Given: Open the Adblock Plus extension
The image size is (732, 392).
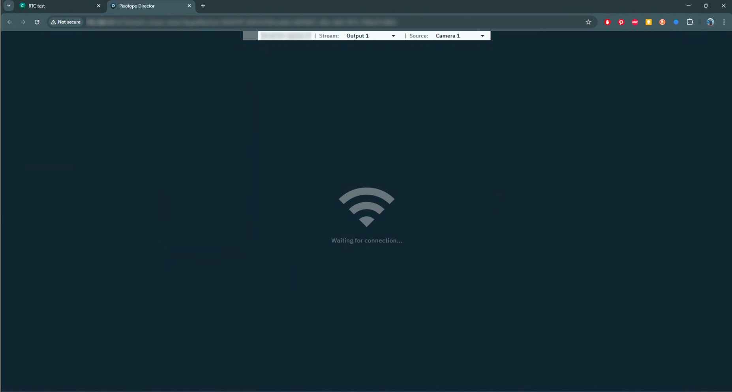Looking at the screenshot, I should coord(635,22).
